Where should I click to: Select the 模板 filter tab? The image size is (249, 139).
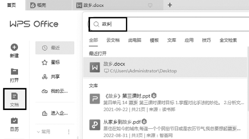154,40
